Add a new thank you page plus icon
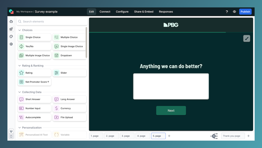Viewport: 262px width, 148px height. coord(248,136)
